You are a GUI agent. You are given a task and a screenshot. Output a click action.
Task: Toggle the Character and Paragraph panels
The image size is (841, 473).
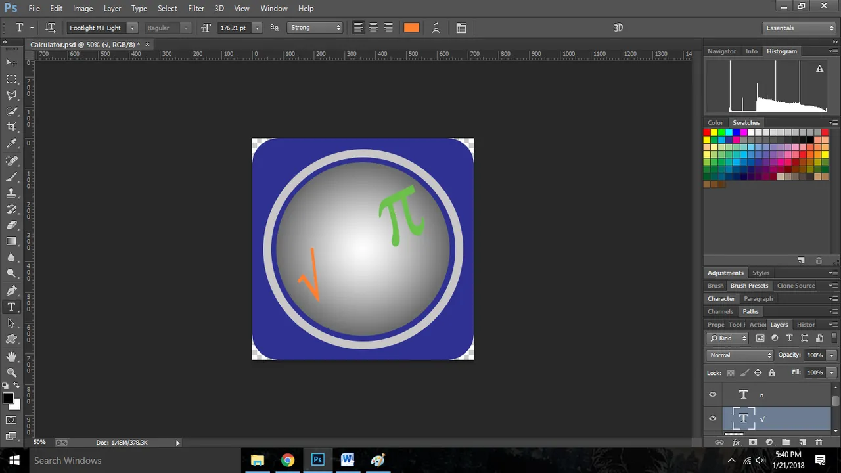click(461, 28)
